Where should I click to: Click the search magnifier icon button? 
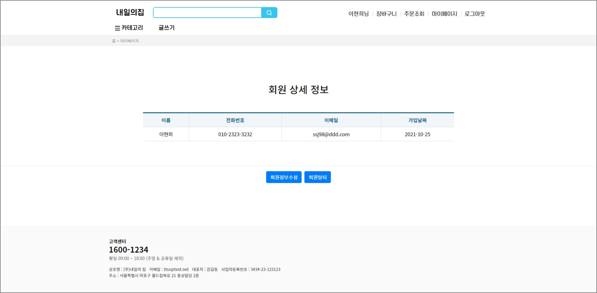coord(269,13)
